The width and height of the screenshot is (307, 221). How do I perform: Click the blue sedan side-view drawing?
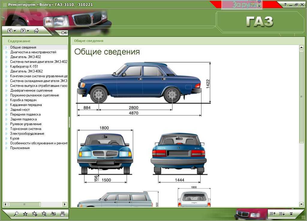tap(139, 83)
